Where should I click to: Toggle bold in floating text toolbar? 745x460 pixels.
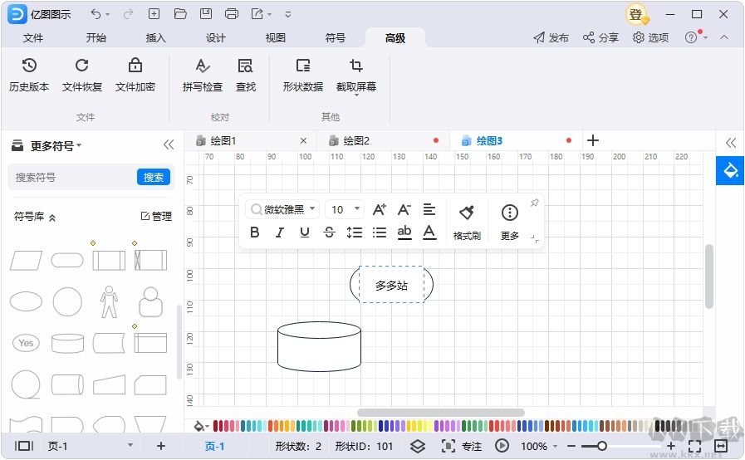pyautogui.click(x=255, y=232)
